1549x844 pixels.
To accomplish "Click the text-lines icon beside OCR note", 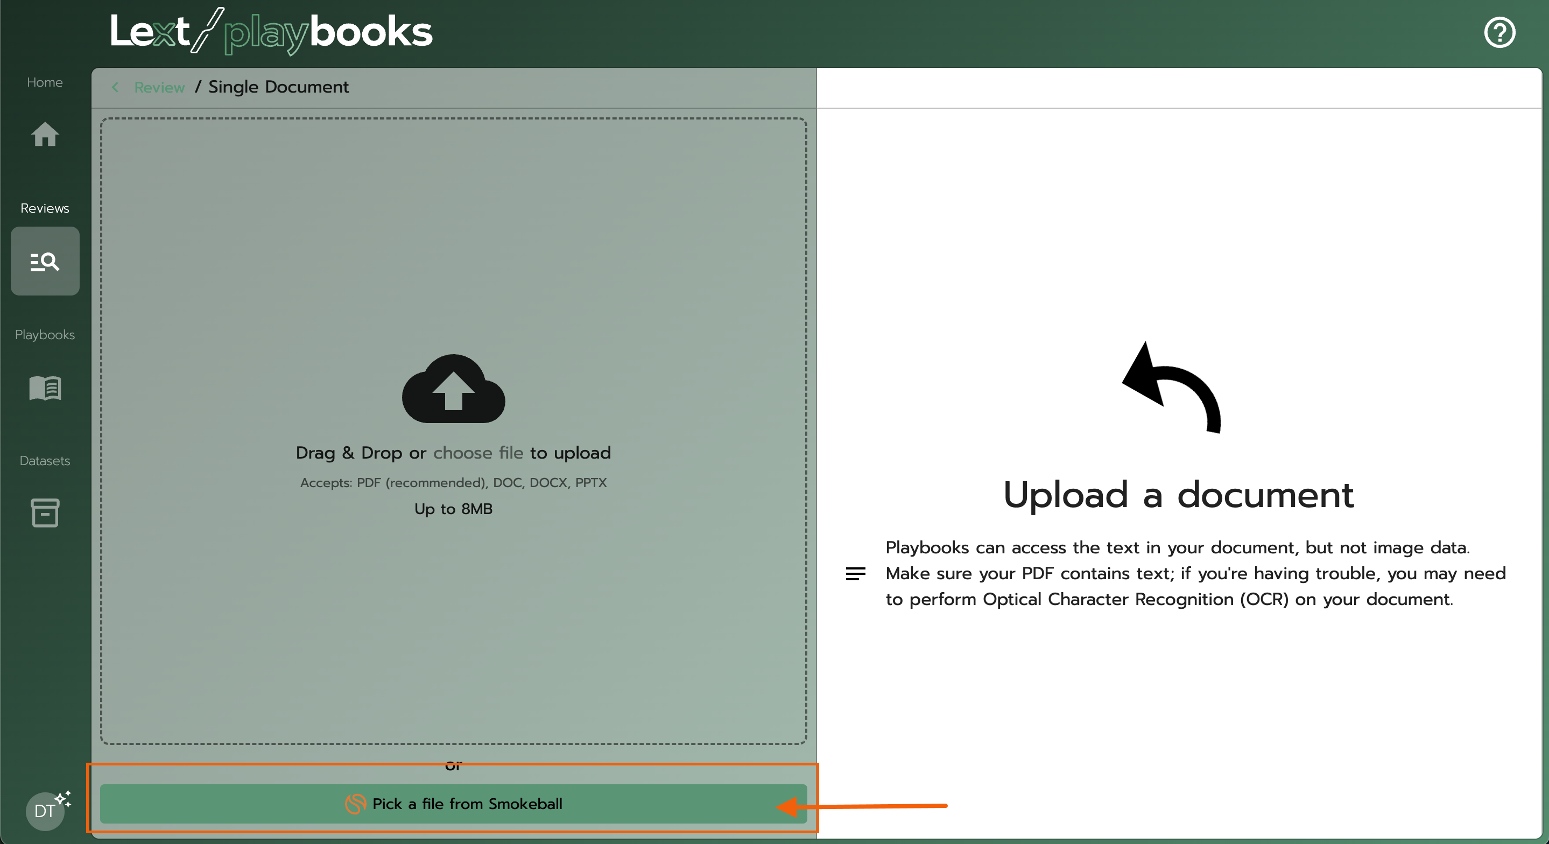I will (x=856, y=574).
